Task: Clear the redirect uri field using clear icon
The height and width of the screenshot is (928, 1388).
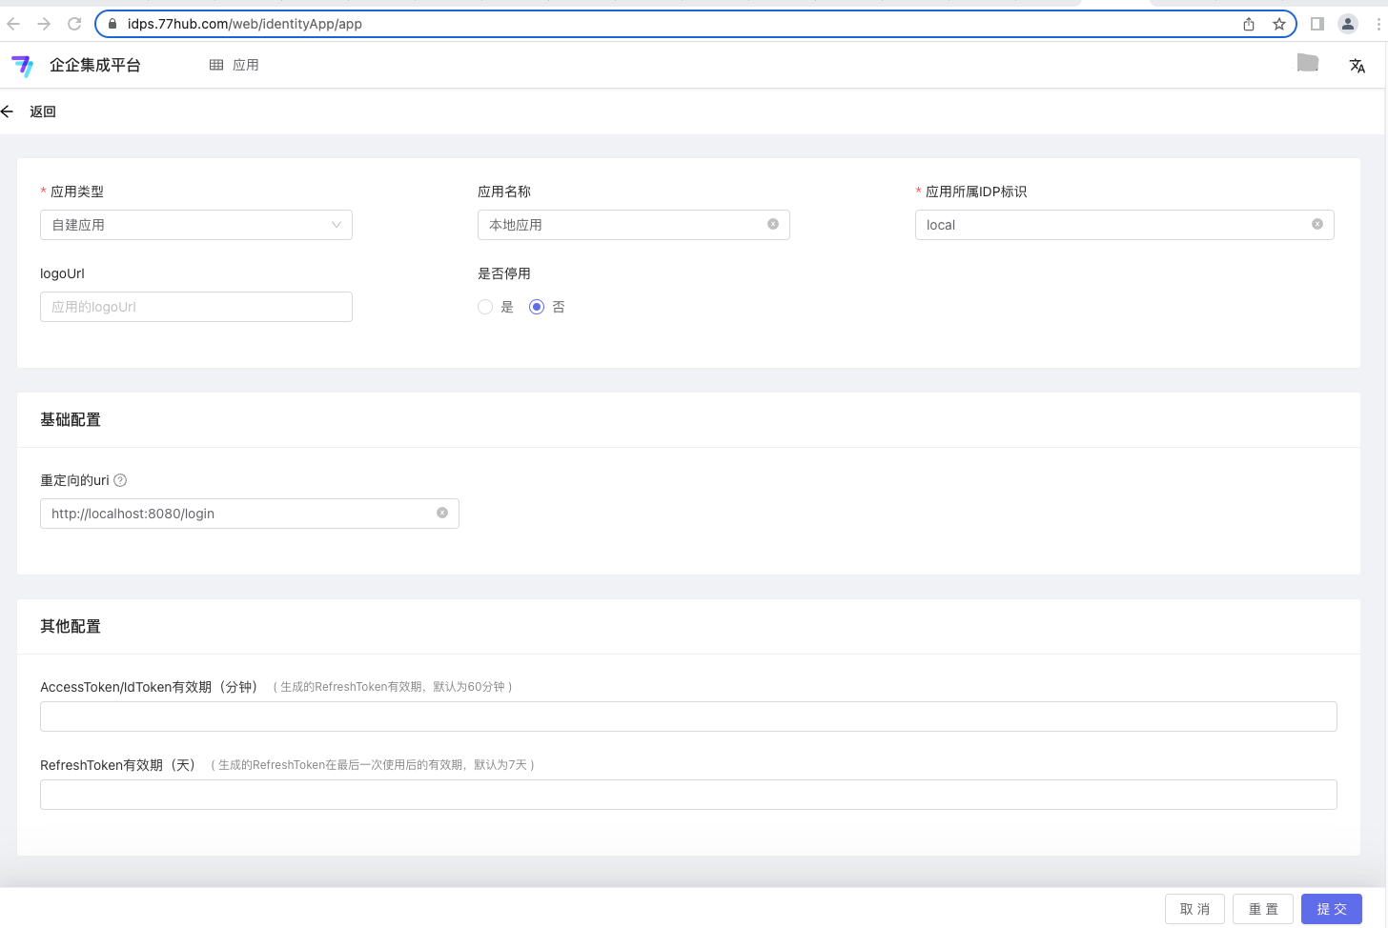Action: click(x=442, y=513)
